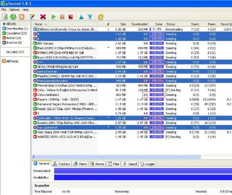Image resolution: width=232 pixels, height=195 pixels.
Task: Click Veer Zaara 2004 torrent status icon
Action: [35, 132]
